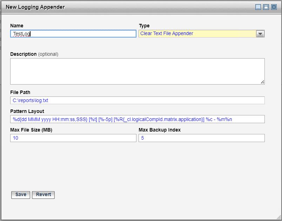
Task: Click the Pattern Layout label
Action: coord(27,111)
